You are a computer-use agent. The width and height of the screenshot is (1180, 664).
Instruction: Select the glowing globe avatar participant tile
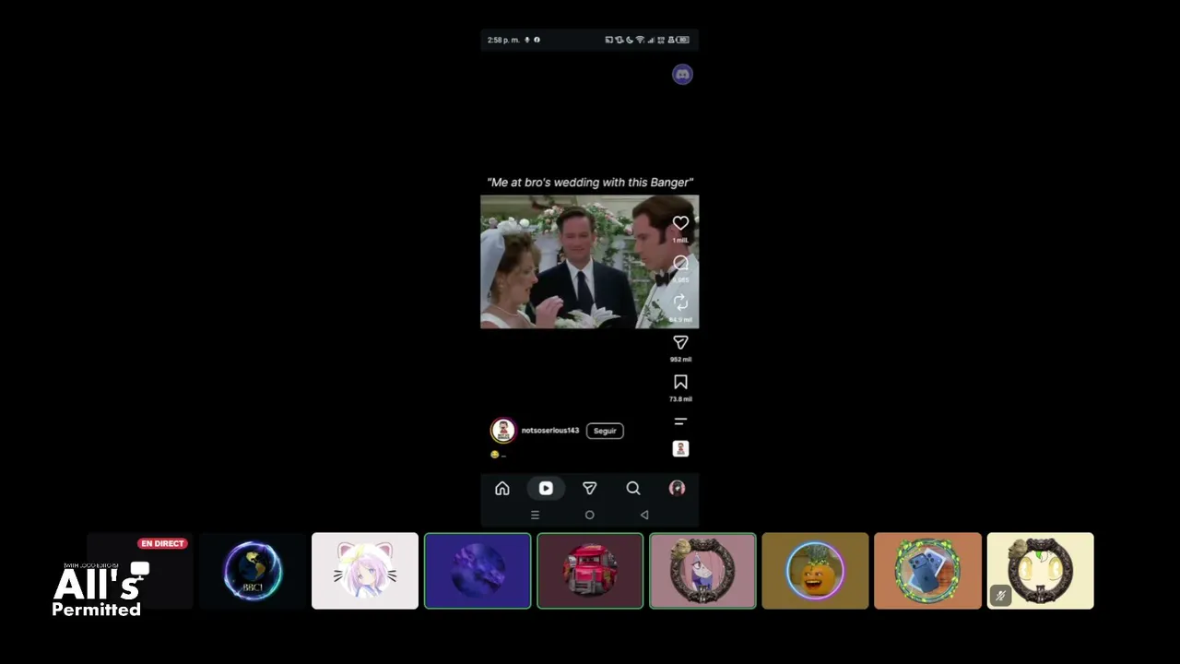click(x=253, y=571)
